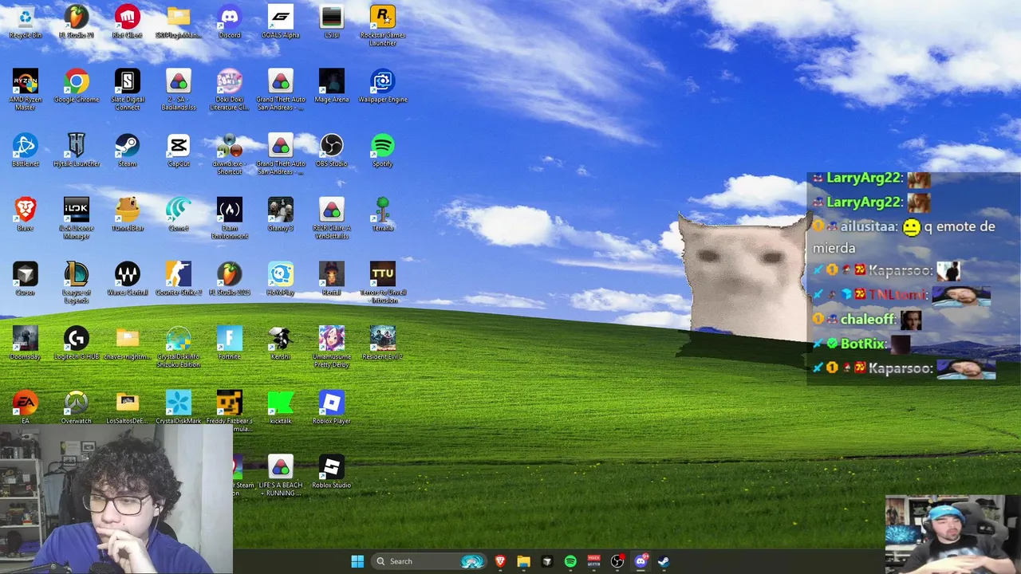The width and height of the screenshot is (1021, 574).
Task: Open the Cursor editor desktop shortcut
Action: pos(26,280)
